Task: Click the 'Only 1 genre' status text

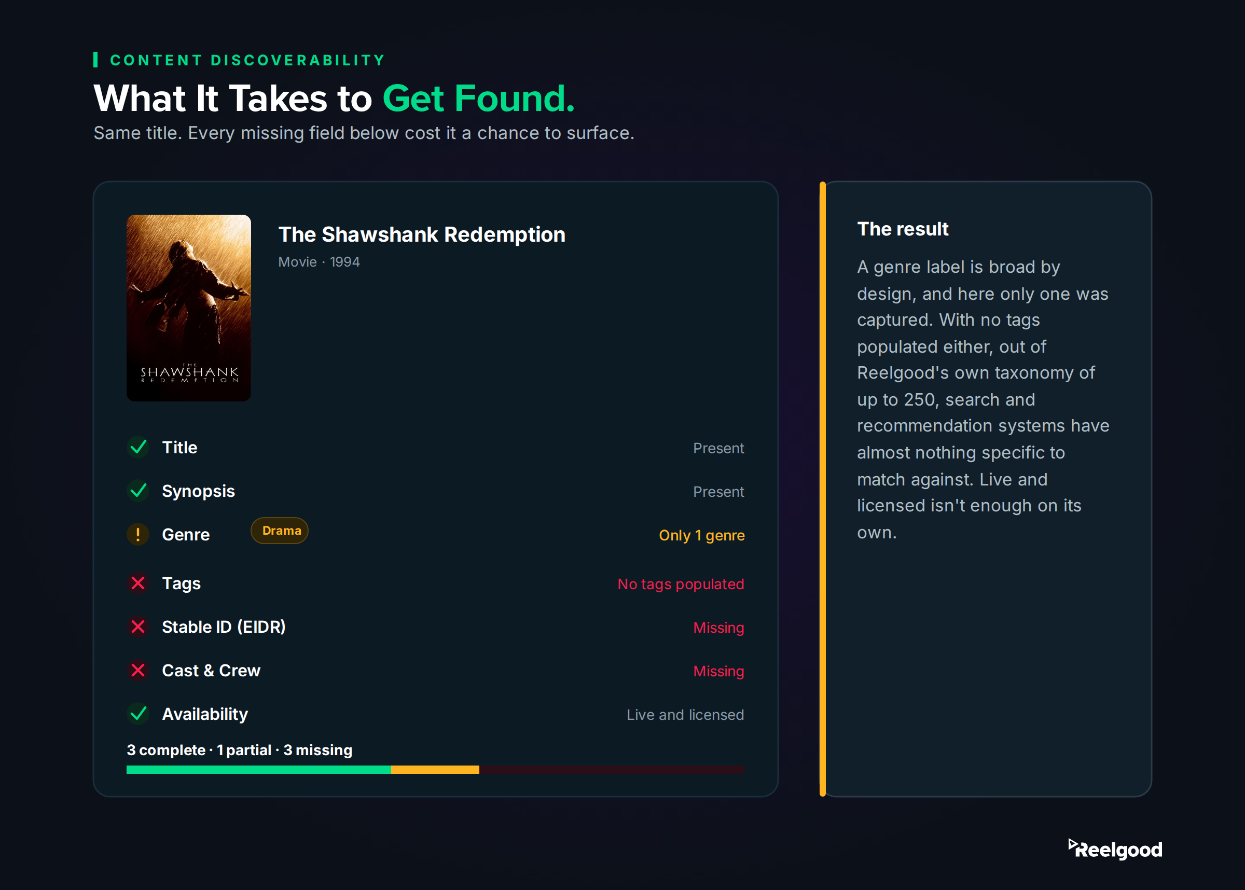Action: [701, 535]
